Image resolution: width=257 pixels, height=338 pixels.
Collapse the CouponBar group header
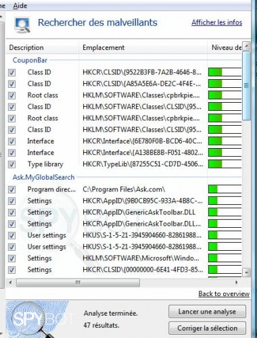30,60
